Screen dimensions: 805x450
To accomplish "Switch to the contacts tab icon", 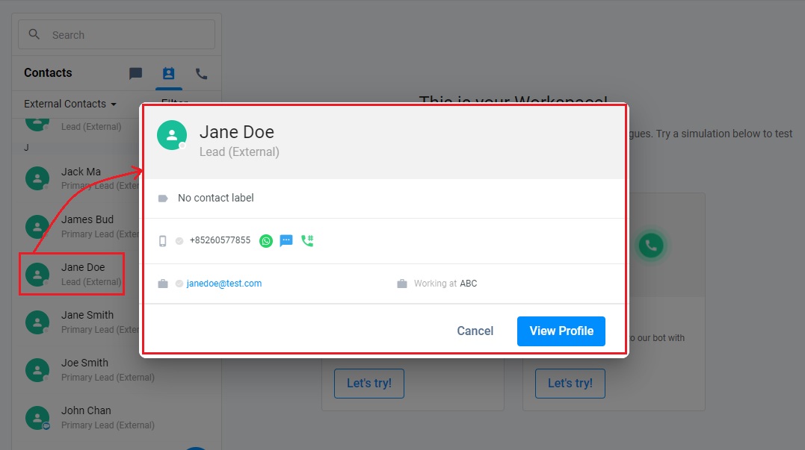I will [168, 73].
